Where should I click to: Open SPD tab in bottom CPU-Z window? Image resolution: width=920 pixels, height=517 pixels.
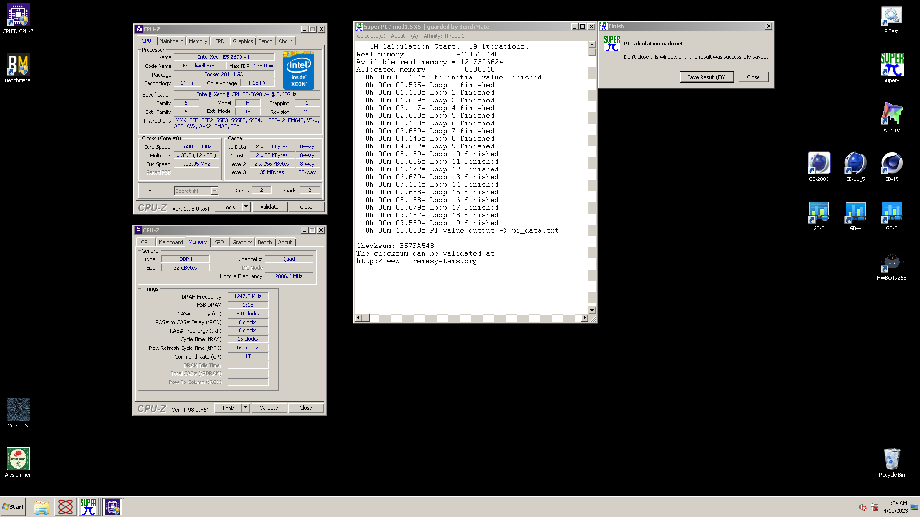(x=219, y=242)
